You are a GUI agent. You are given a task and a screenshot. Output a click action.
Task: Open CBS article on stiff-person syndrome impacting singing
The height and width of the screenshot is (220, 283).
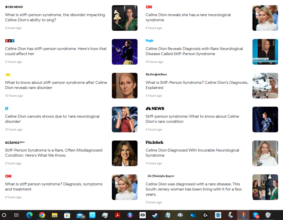55,17
